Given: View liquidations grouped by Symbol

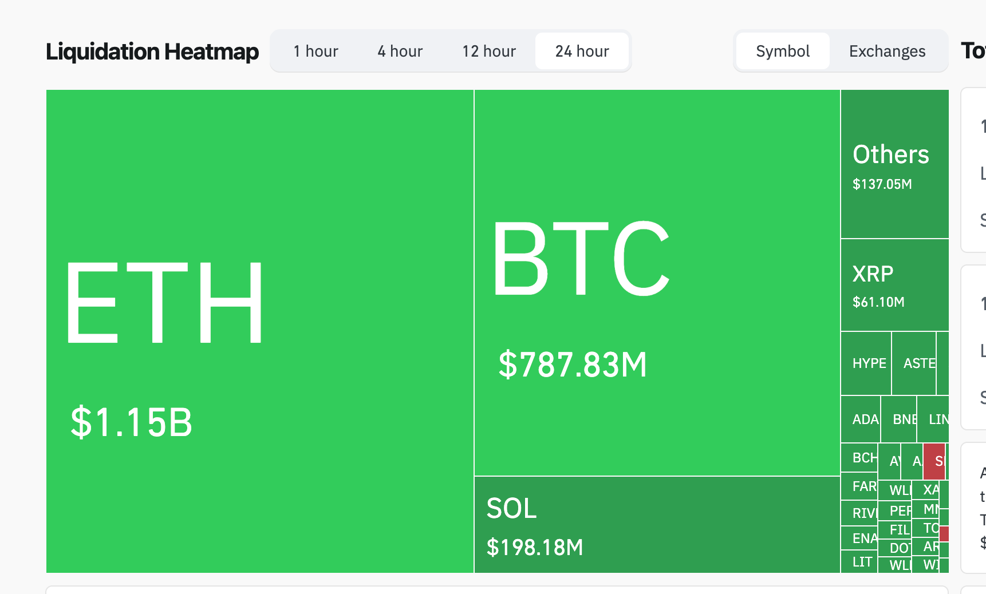Looking at the screenshot, I should coord(782,51).
